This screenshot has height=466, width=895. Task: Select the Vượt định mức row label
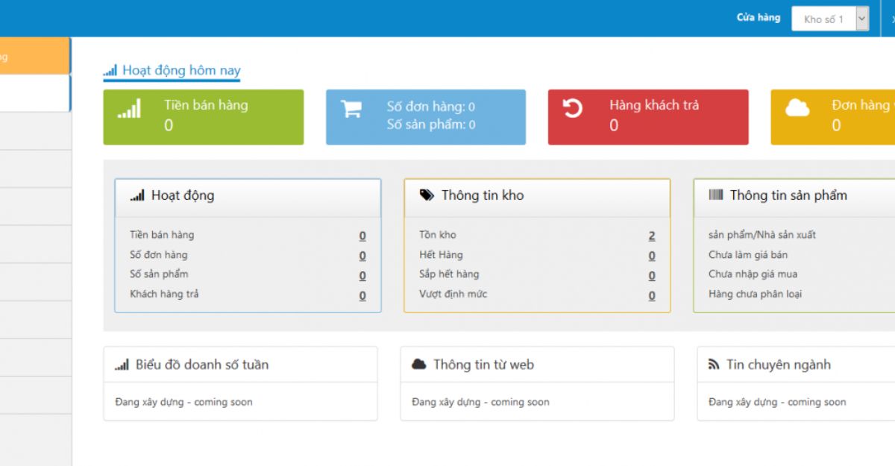453,294
